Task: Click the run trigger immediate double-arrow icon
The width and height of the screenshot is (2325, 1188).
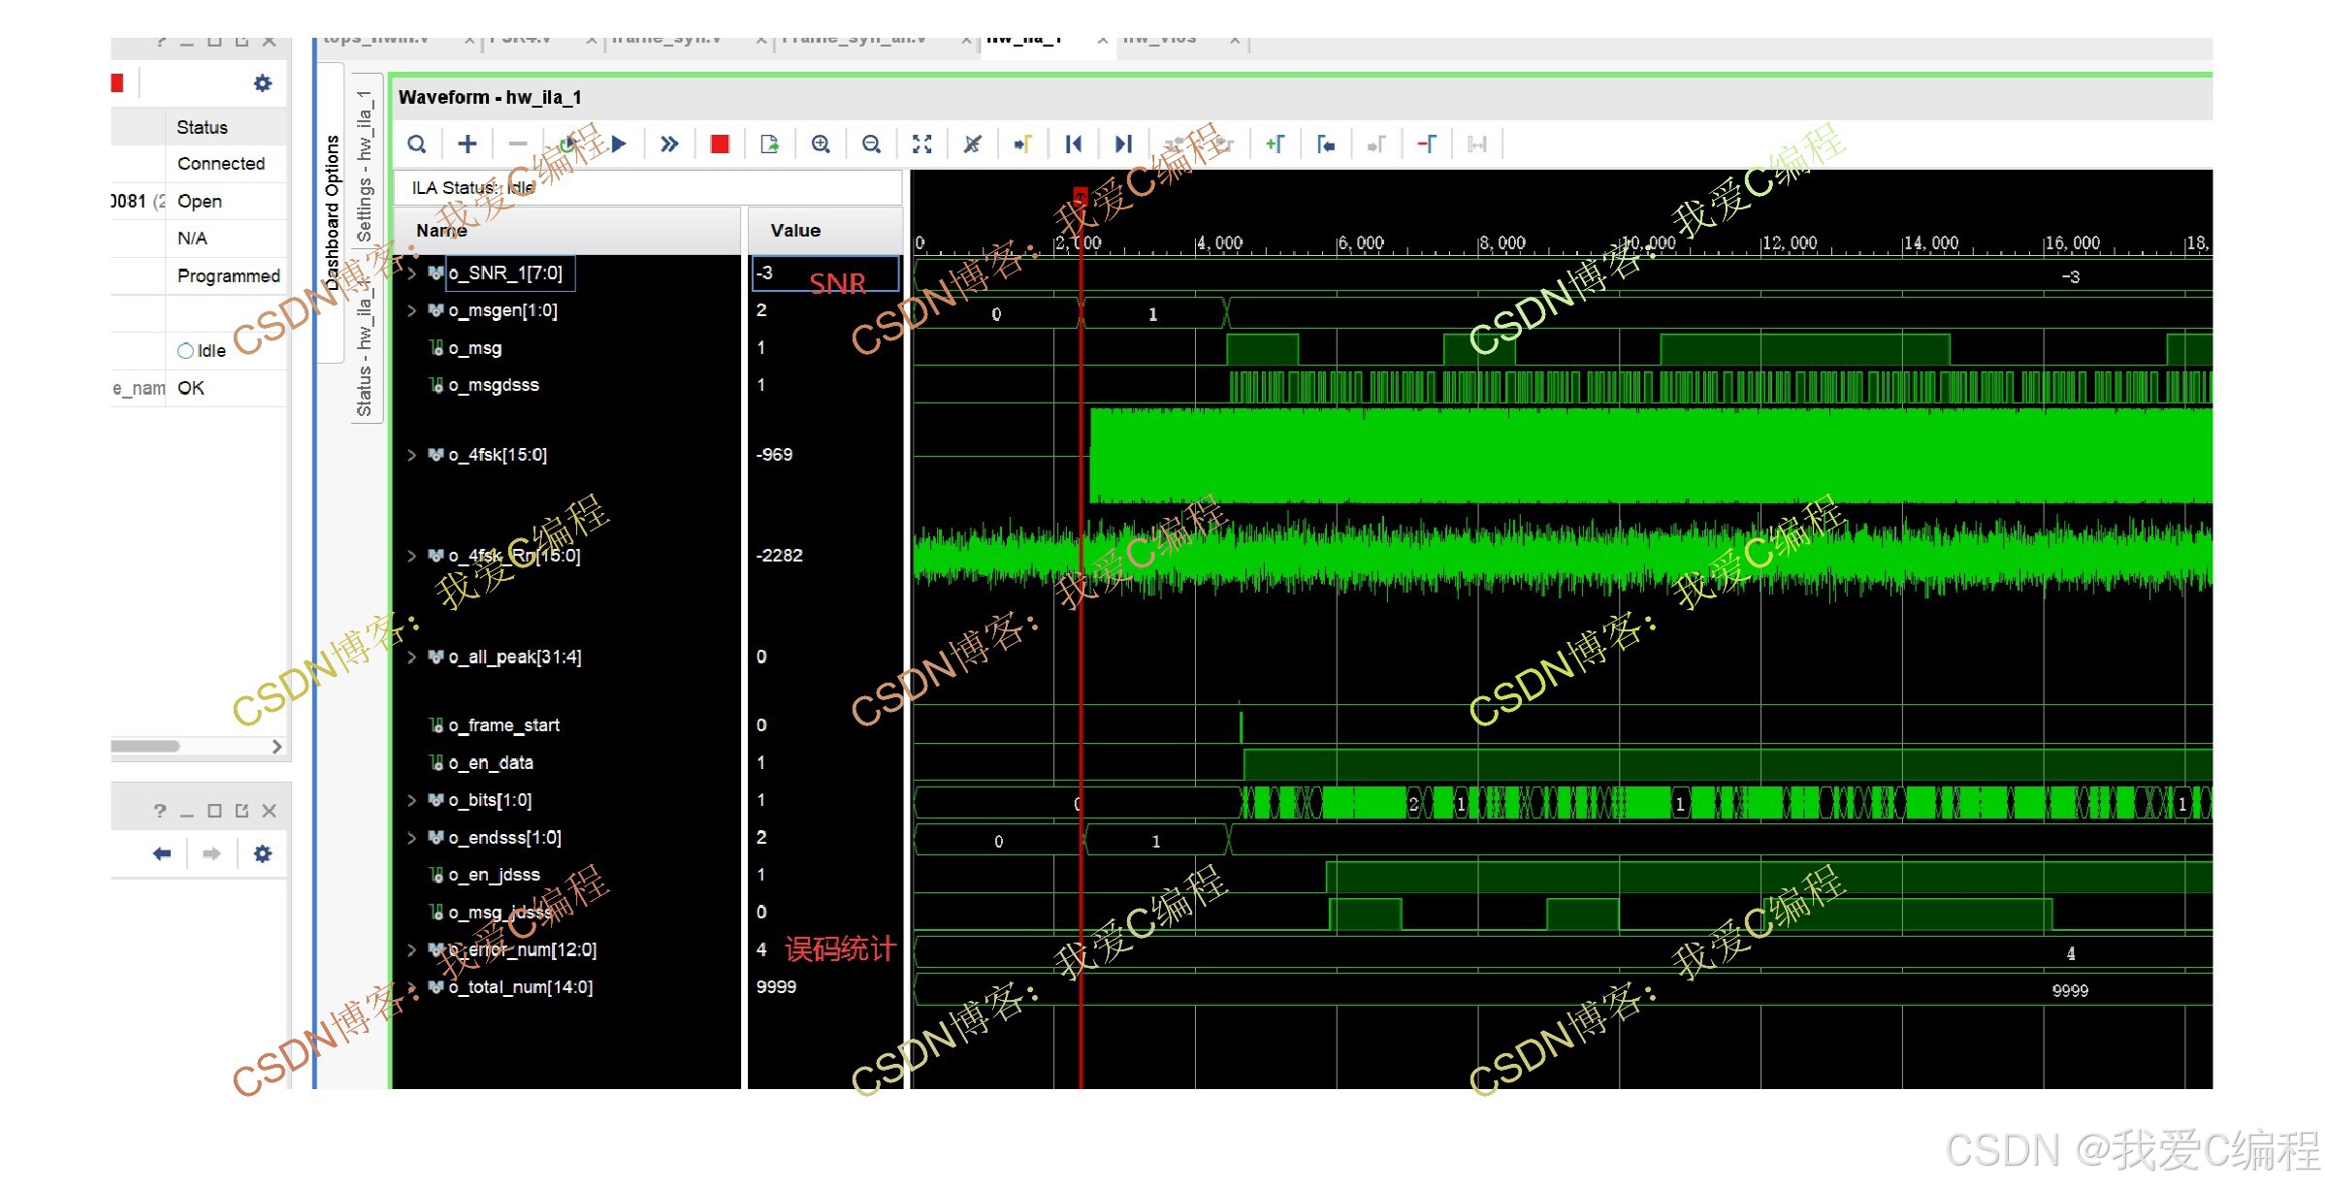Action: pyautogui.click(x=669, y=144)
